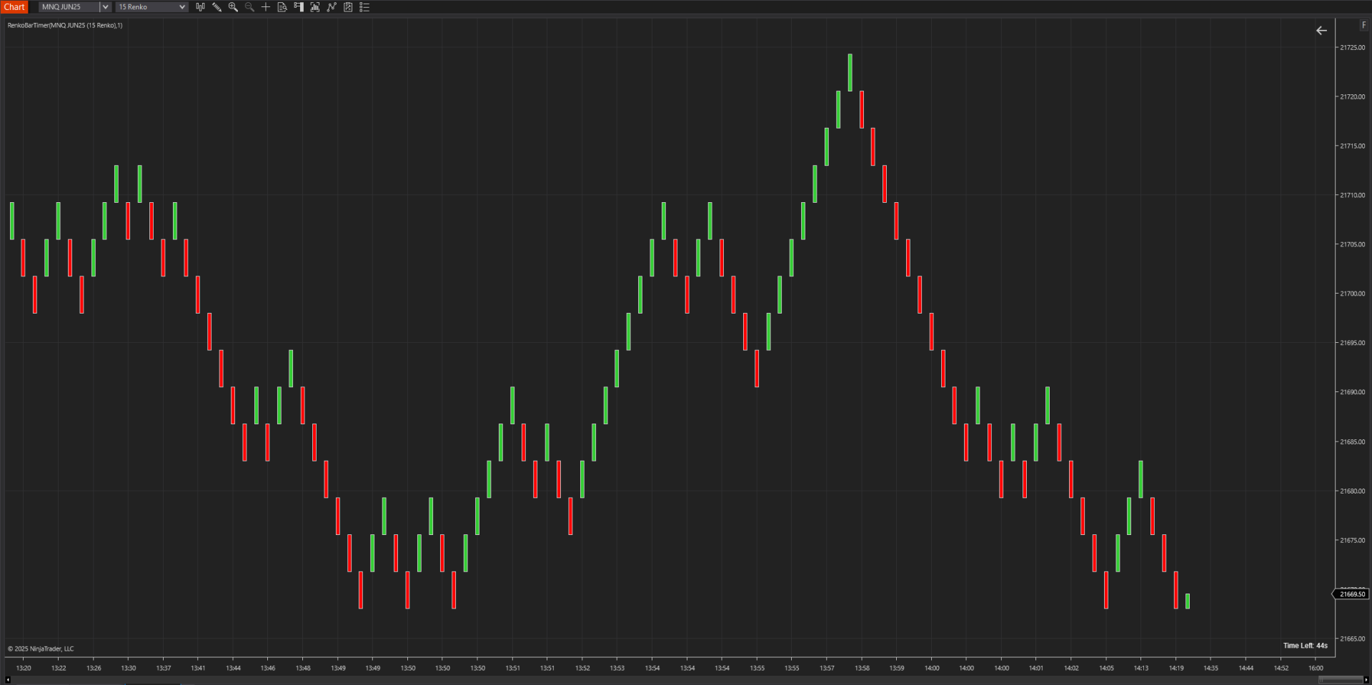Toggle the Chart Trader panel icon
This screenshot has width=1372, height=685.
click(x=299, y=7)
